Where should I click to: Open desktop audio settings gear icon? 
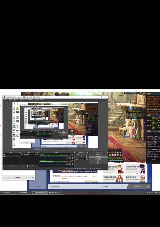pos(72,158)
